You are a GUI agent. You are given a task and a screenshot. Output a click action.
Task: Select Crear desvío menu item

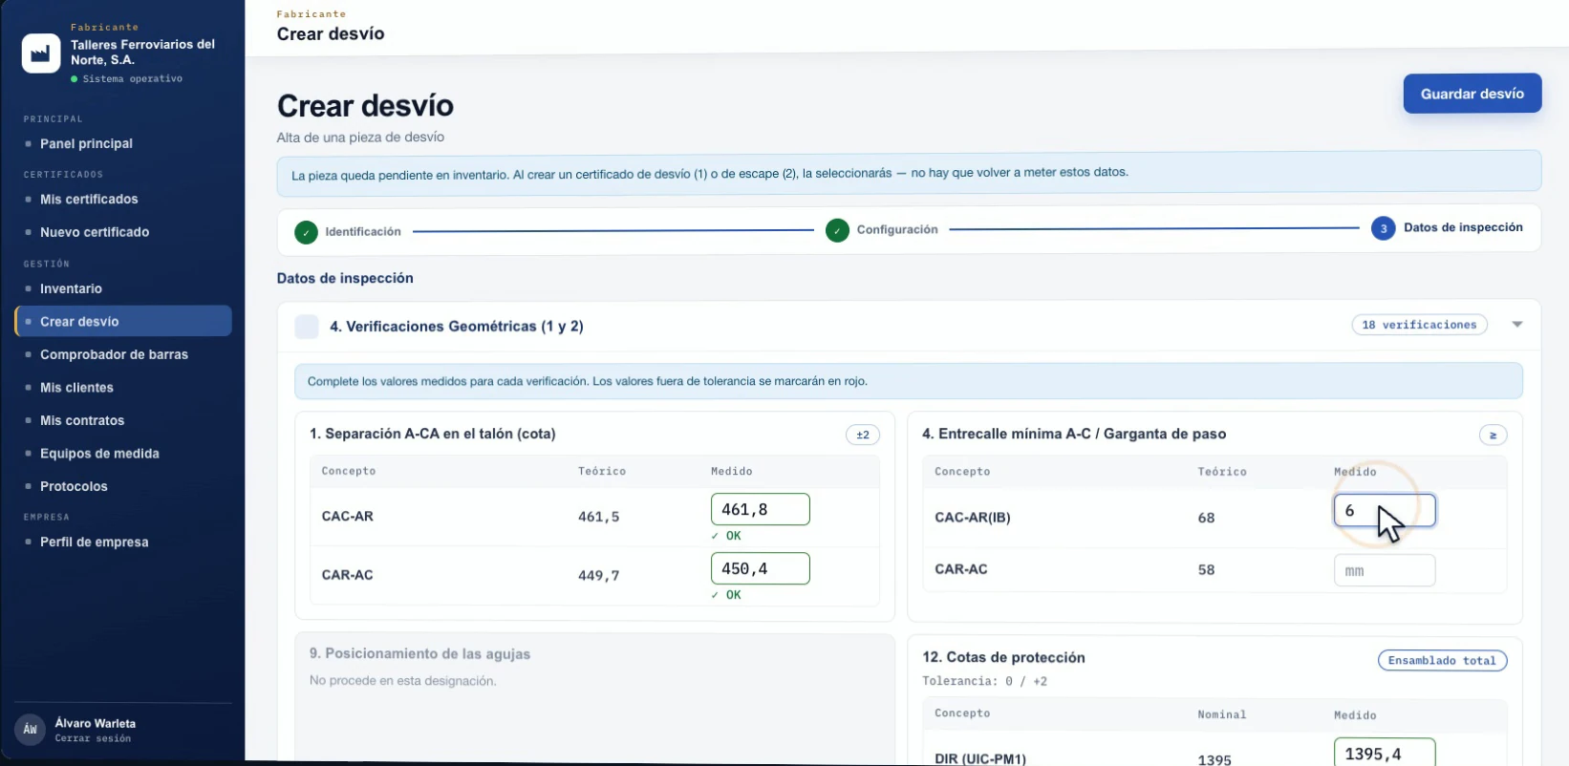(x=123, y=321)
